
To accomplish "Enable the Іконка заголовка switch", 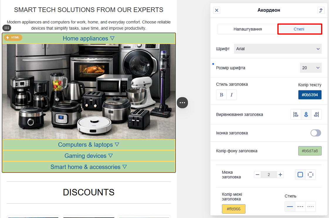I will 316,133.
